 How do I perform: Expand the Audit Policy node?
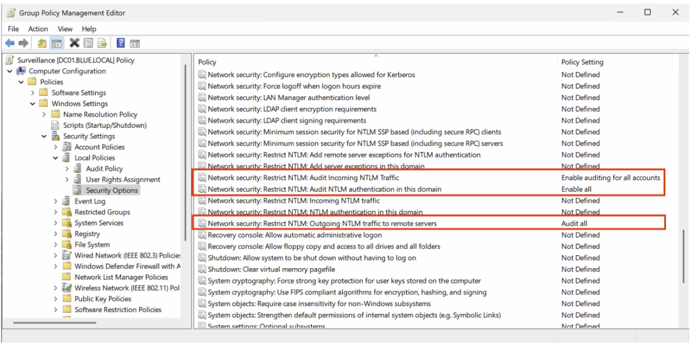pyautogui.click(x=67, y=169)
